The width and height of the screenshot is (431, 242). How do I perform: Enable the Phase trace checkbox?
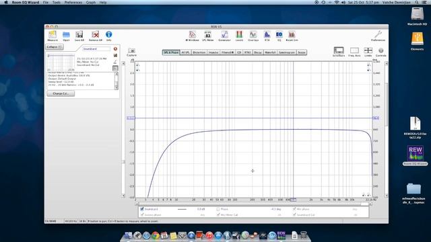coord(218,209)
